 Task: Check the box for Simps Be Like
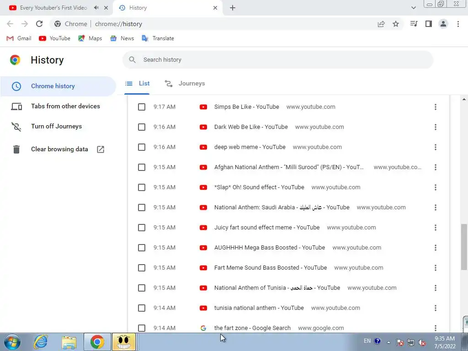click(142, 107)
